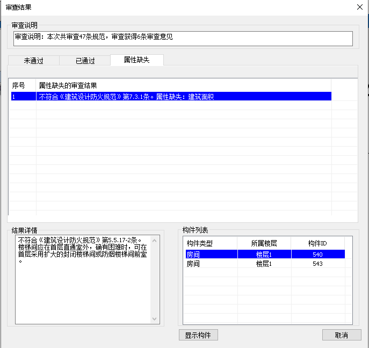Click the 取消 button
Screen dimensions: 369x348
point(342,335)
